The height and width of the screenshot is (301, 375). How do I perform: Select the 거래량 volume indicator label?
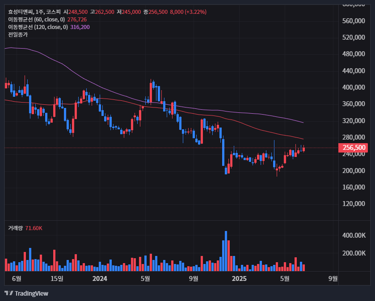(x=15, y=228)
